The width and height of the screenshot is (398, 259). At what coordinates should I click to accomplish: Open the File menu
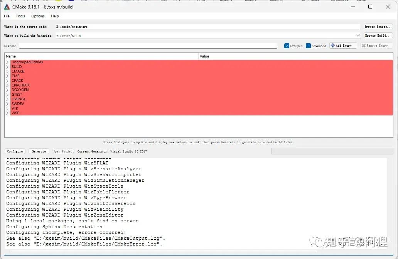pos(7,16)
